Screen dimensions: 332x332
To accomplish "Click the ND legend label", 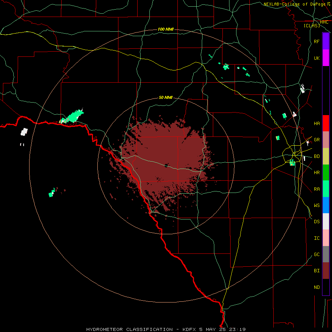I will (317, 287).
